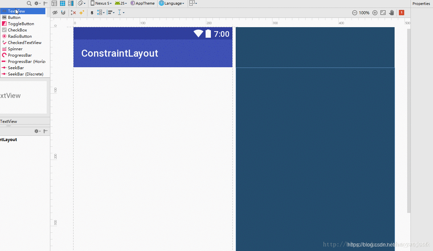Open layout variants dropdown

[193, 3]
